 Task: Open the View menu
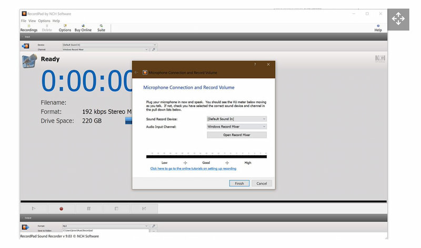pyautogui.click(x=32, y=21)
